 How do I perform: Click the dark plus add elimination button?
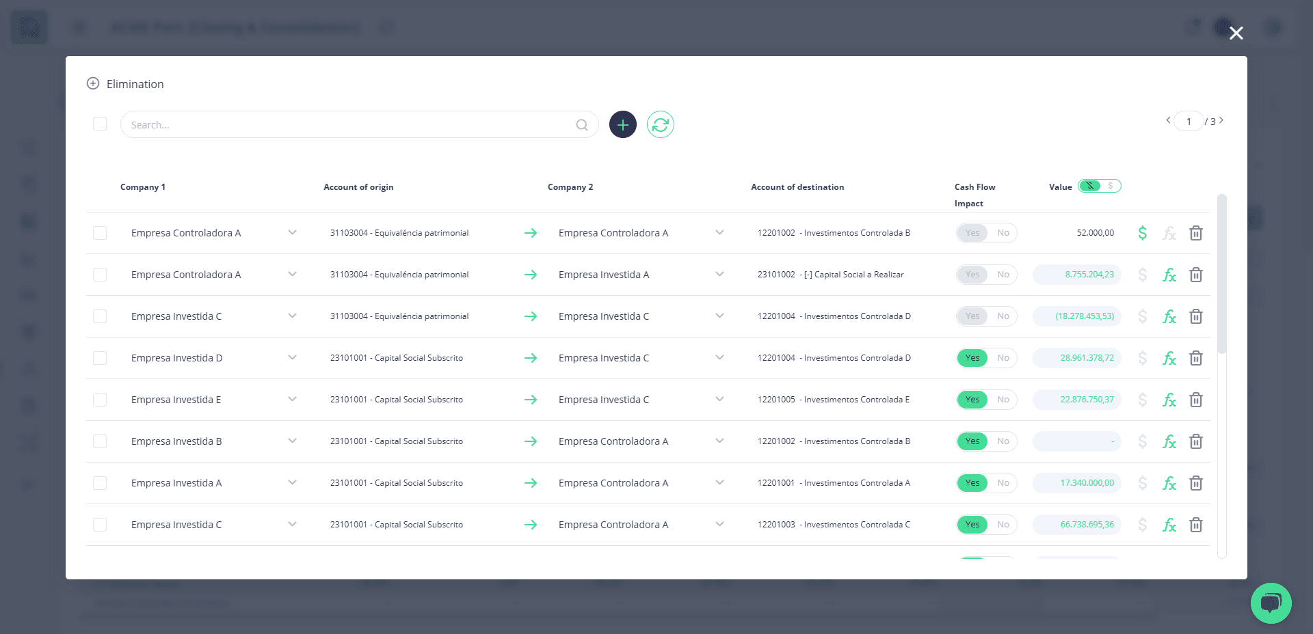click(622, 124)
